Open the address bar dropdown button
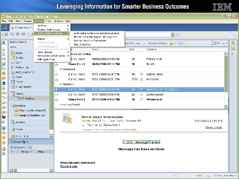 coord(173,35)
